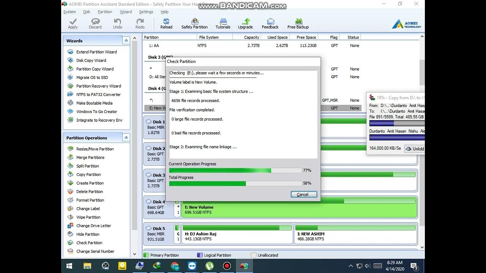Open the System menu
Screen dimensions: 486x273
click(69, 12)
